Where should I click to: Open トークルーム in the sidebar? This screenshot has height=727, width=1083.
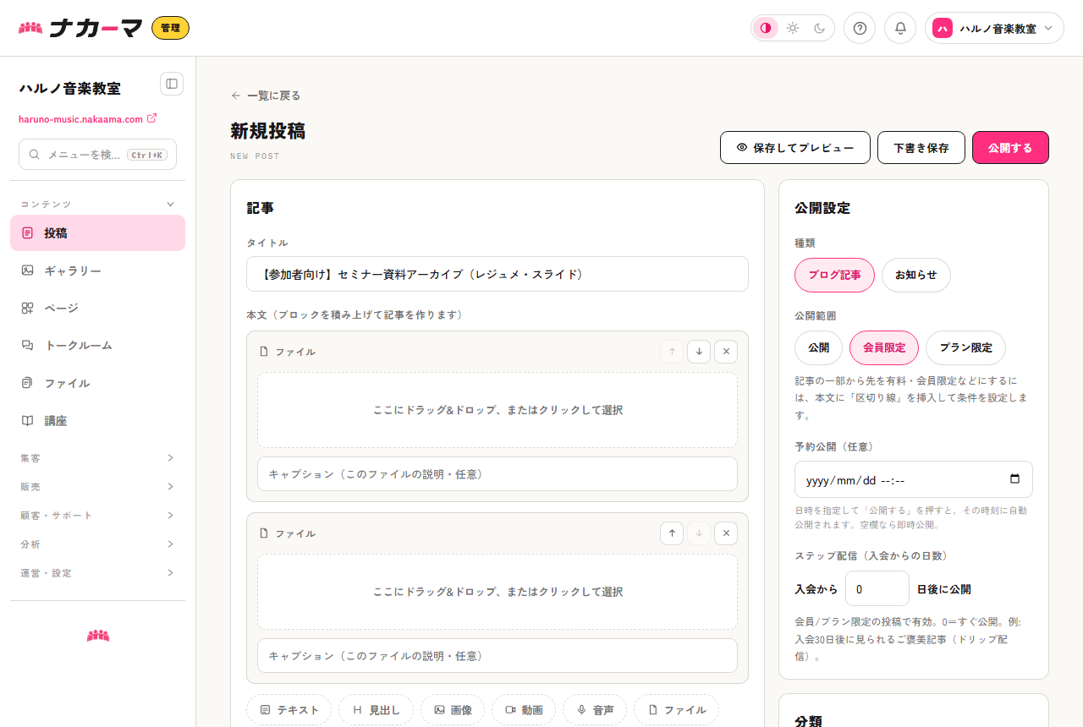(x=97, y=345)
